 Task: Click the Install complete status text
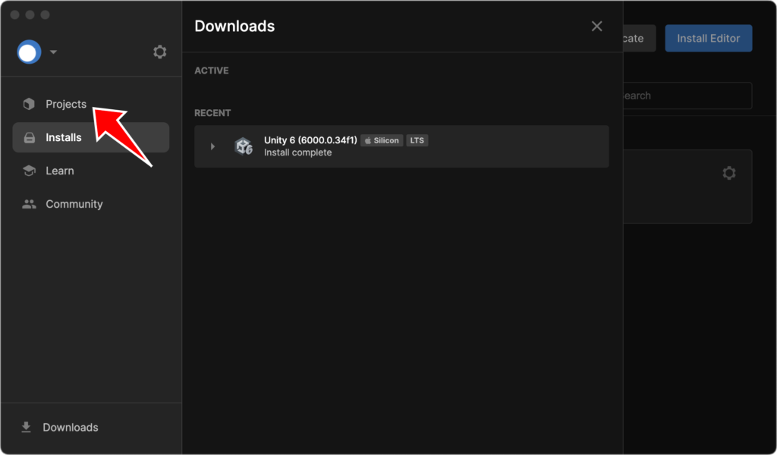[297, 152]
